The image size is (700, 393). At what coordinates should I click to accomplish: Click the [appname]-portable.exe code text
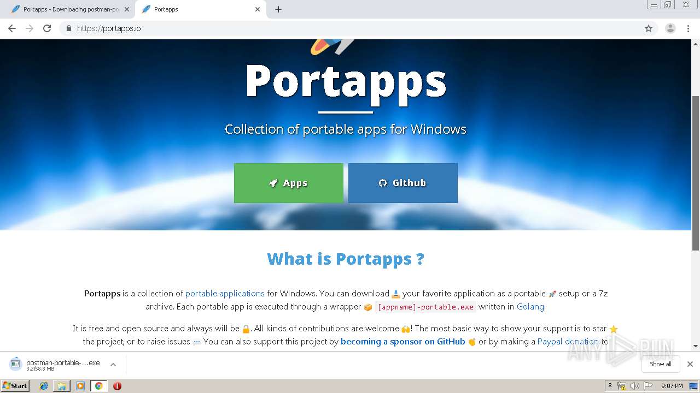[425, 307]
